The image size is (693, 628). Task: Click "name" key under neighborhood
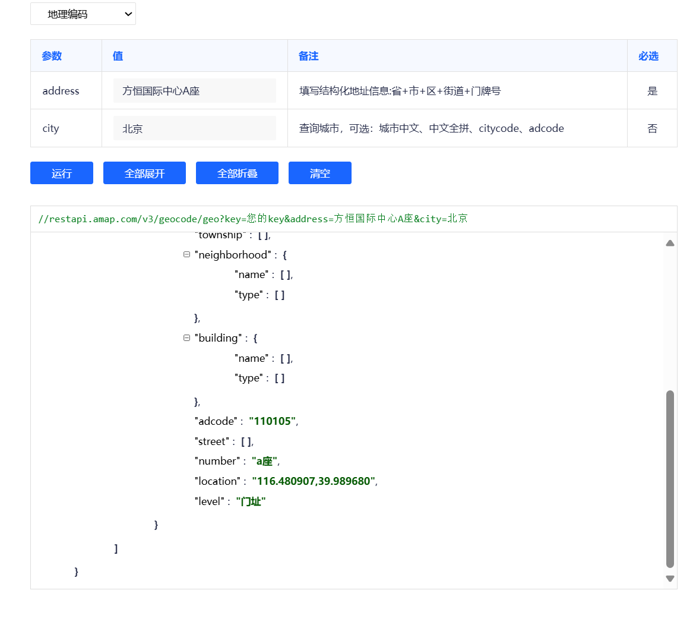(x=251, y=274)
